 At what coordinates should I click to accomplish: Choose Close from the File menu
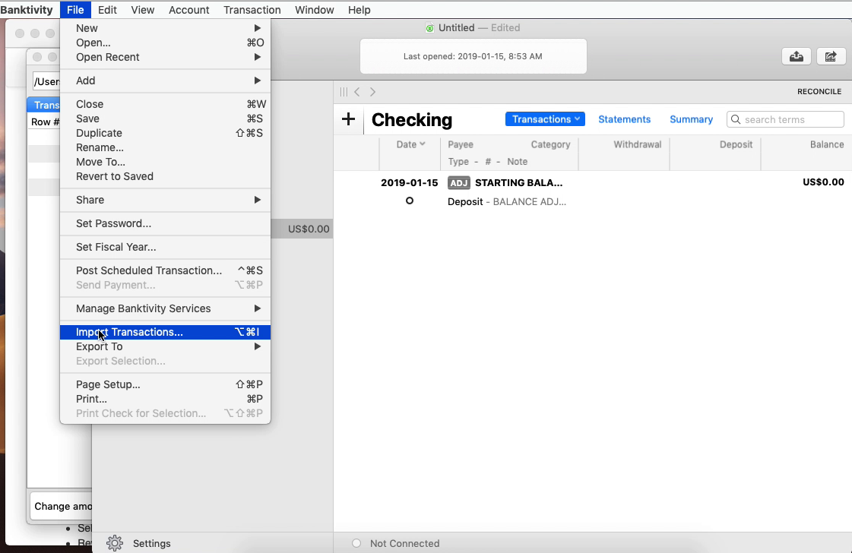coord(165,104)
